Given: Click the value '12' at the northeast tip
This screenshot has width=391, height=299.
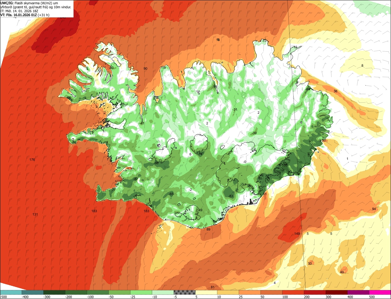Looking at the screenshot, I should click(295, 47).
